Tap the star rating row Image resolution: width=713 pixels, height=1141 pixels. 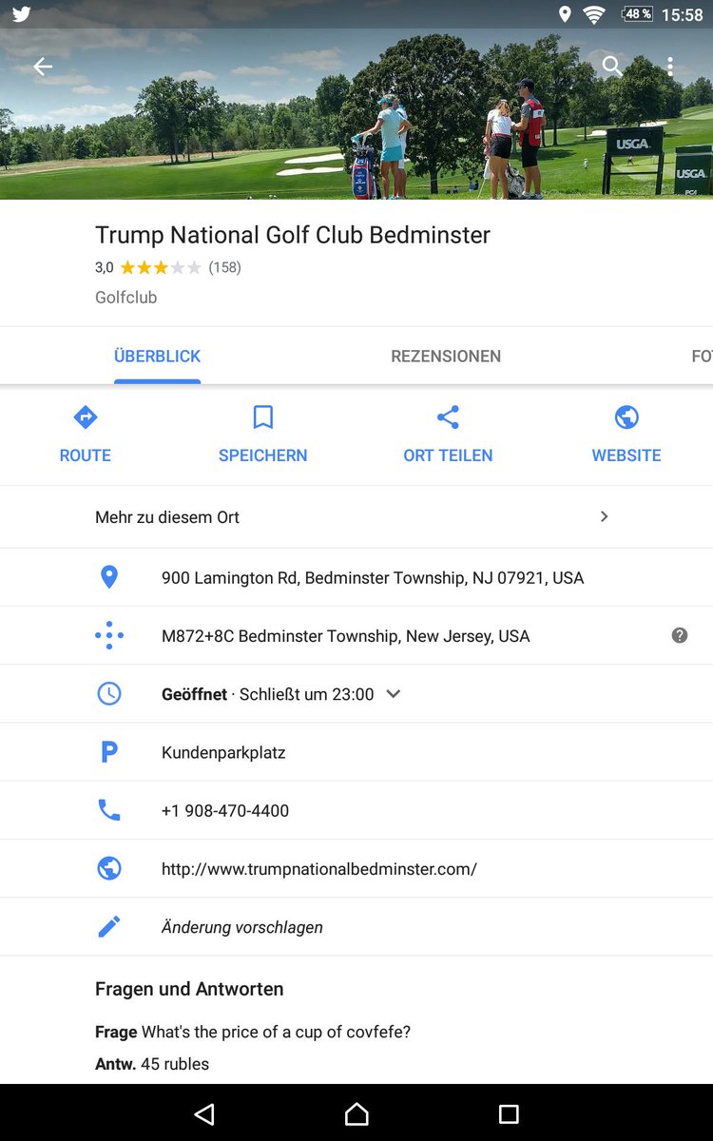pyautogui.click(x=161, y=267)
